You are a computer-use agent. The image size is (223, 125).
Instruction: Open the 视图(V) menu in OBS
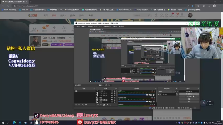pyautogui.click(x=90, y=26)
